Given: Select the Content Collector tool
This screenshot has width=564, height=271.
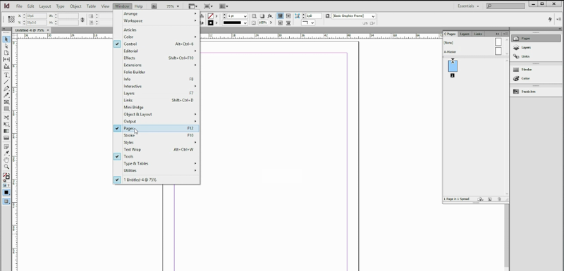Looking at the screenshot, I should coord(6,66).
